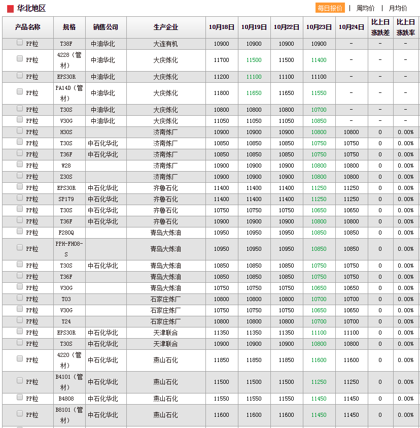The height and width of the screenshot is (428, 420).
Task: Click the 规格 column header
Action: pyautogui.click(x=69, y=27)
